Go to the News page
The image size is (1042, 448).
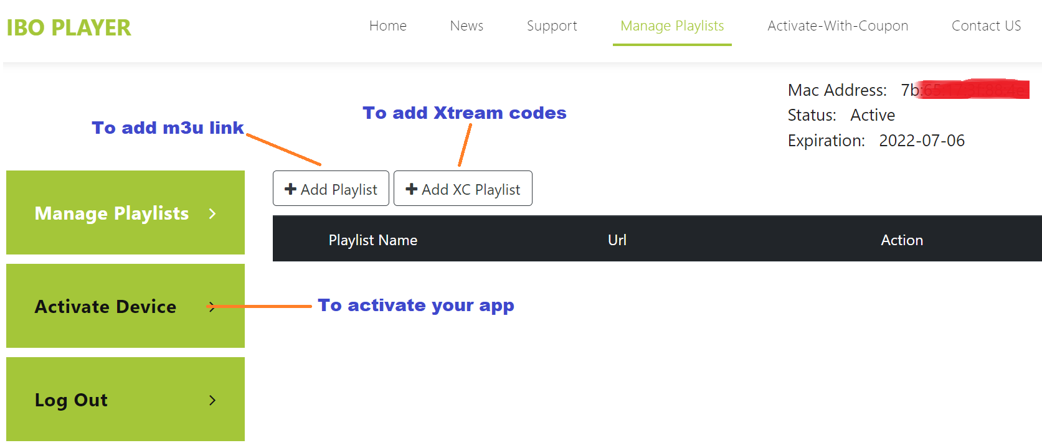(x=467, y=26)
